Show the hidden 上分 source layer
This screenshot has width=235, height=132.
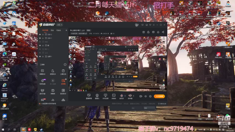[x=40, y=53]
